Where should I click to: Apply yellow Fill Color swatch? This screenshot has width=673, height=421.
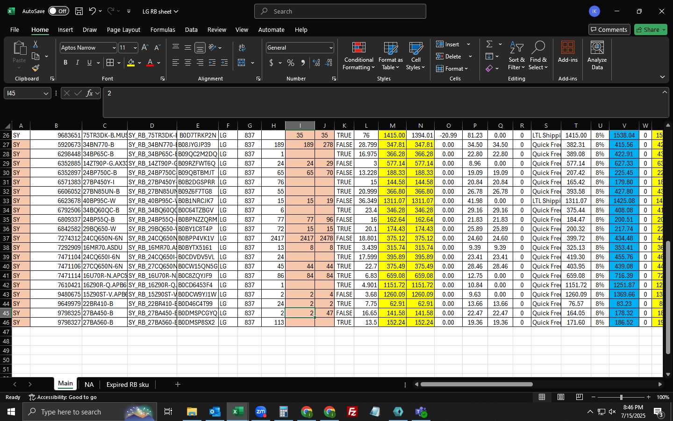click(131, 63)
